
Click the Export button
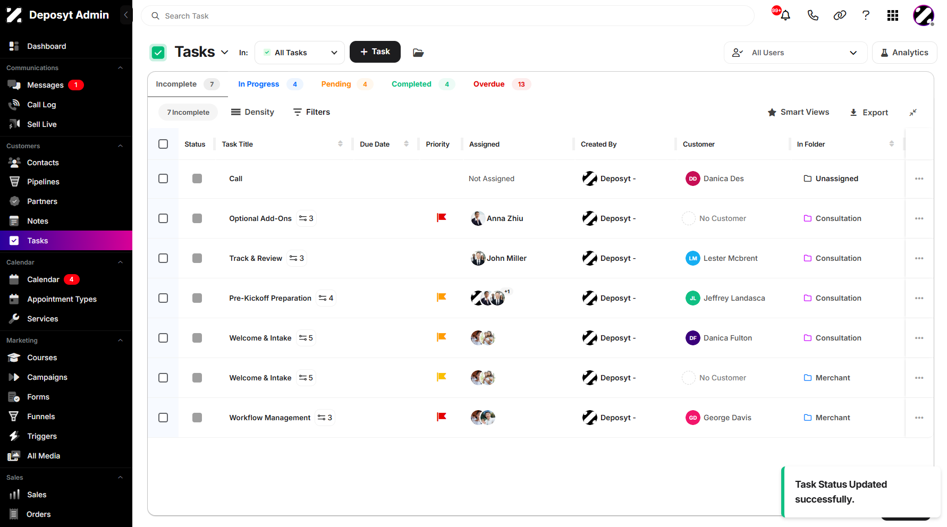[x=869, y=112]
